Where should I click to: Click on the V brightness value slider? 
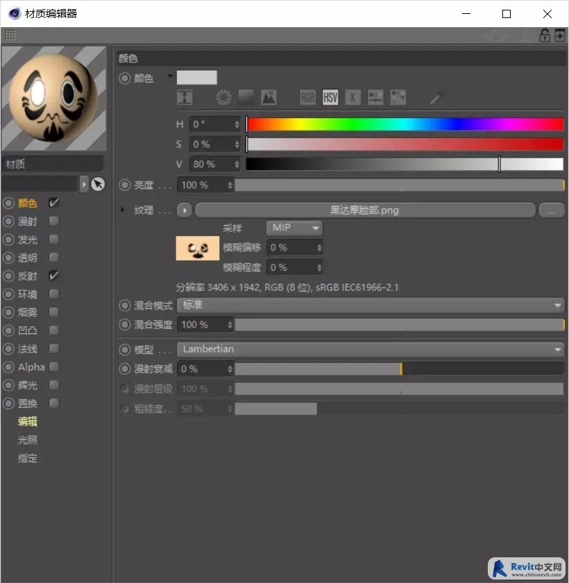[x=405, y=164]
